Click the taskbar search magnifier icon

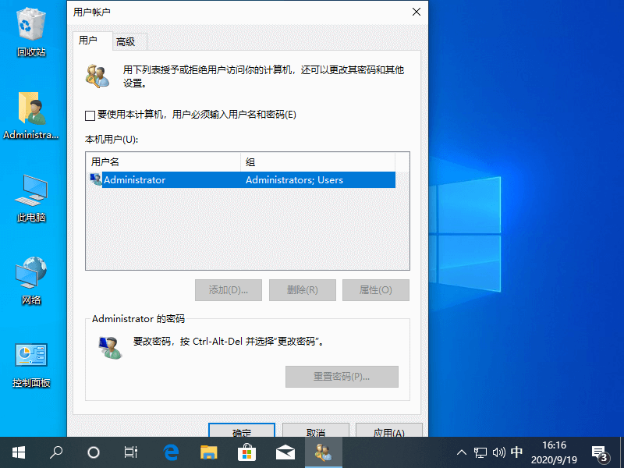pyautogui.click(x=56, y=452)
